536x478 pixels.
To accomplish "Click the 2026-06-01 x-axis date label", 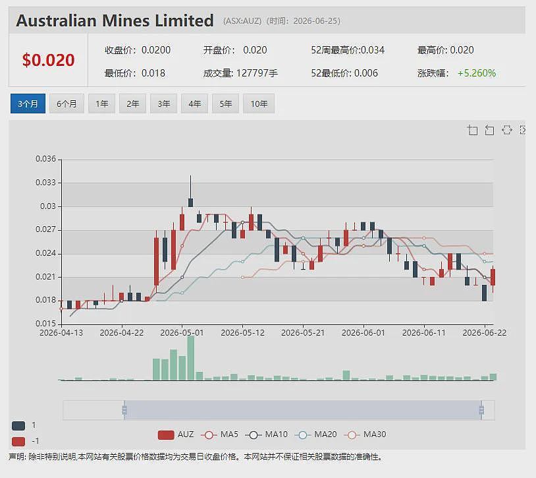I will click(x=363, y=332).
